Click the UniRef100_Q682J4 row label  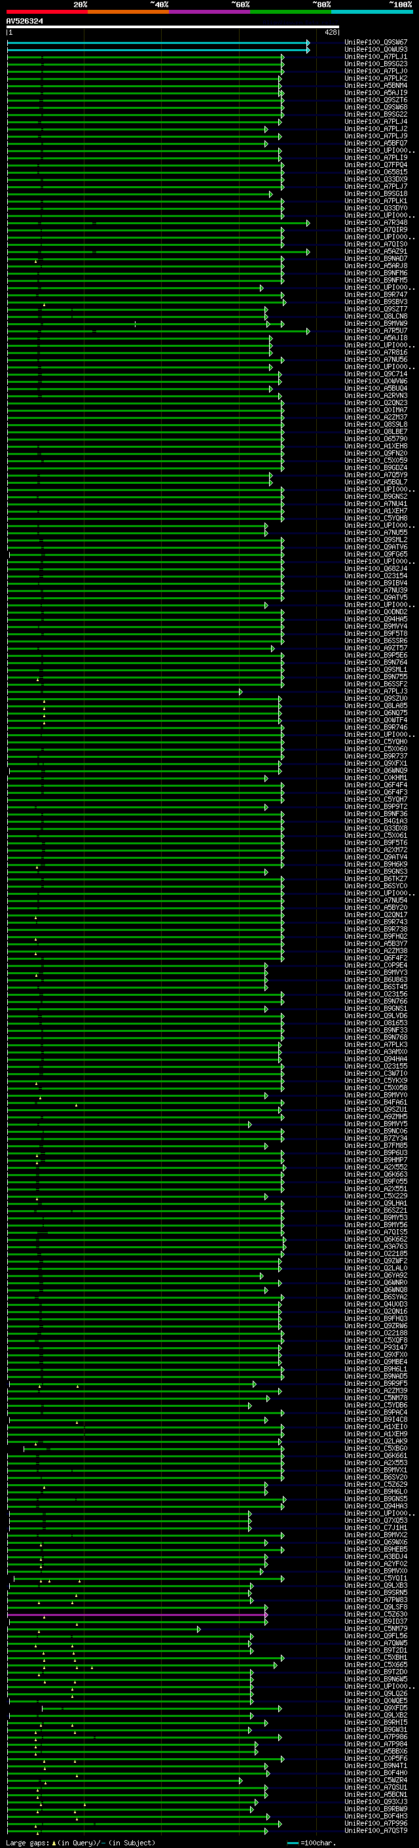pos(376,569)
